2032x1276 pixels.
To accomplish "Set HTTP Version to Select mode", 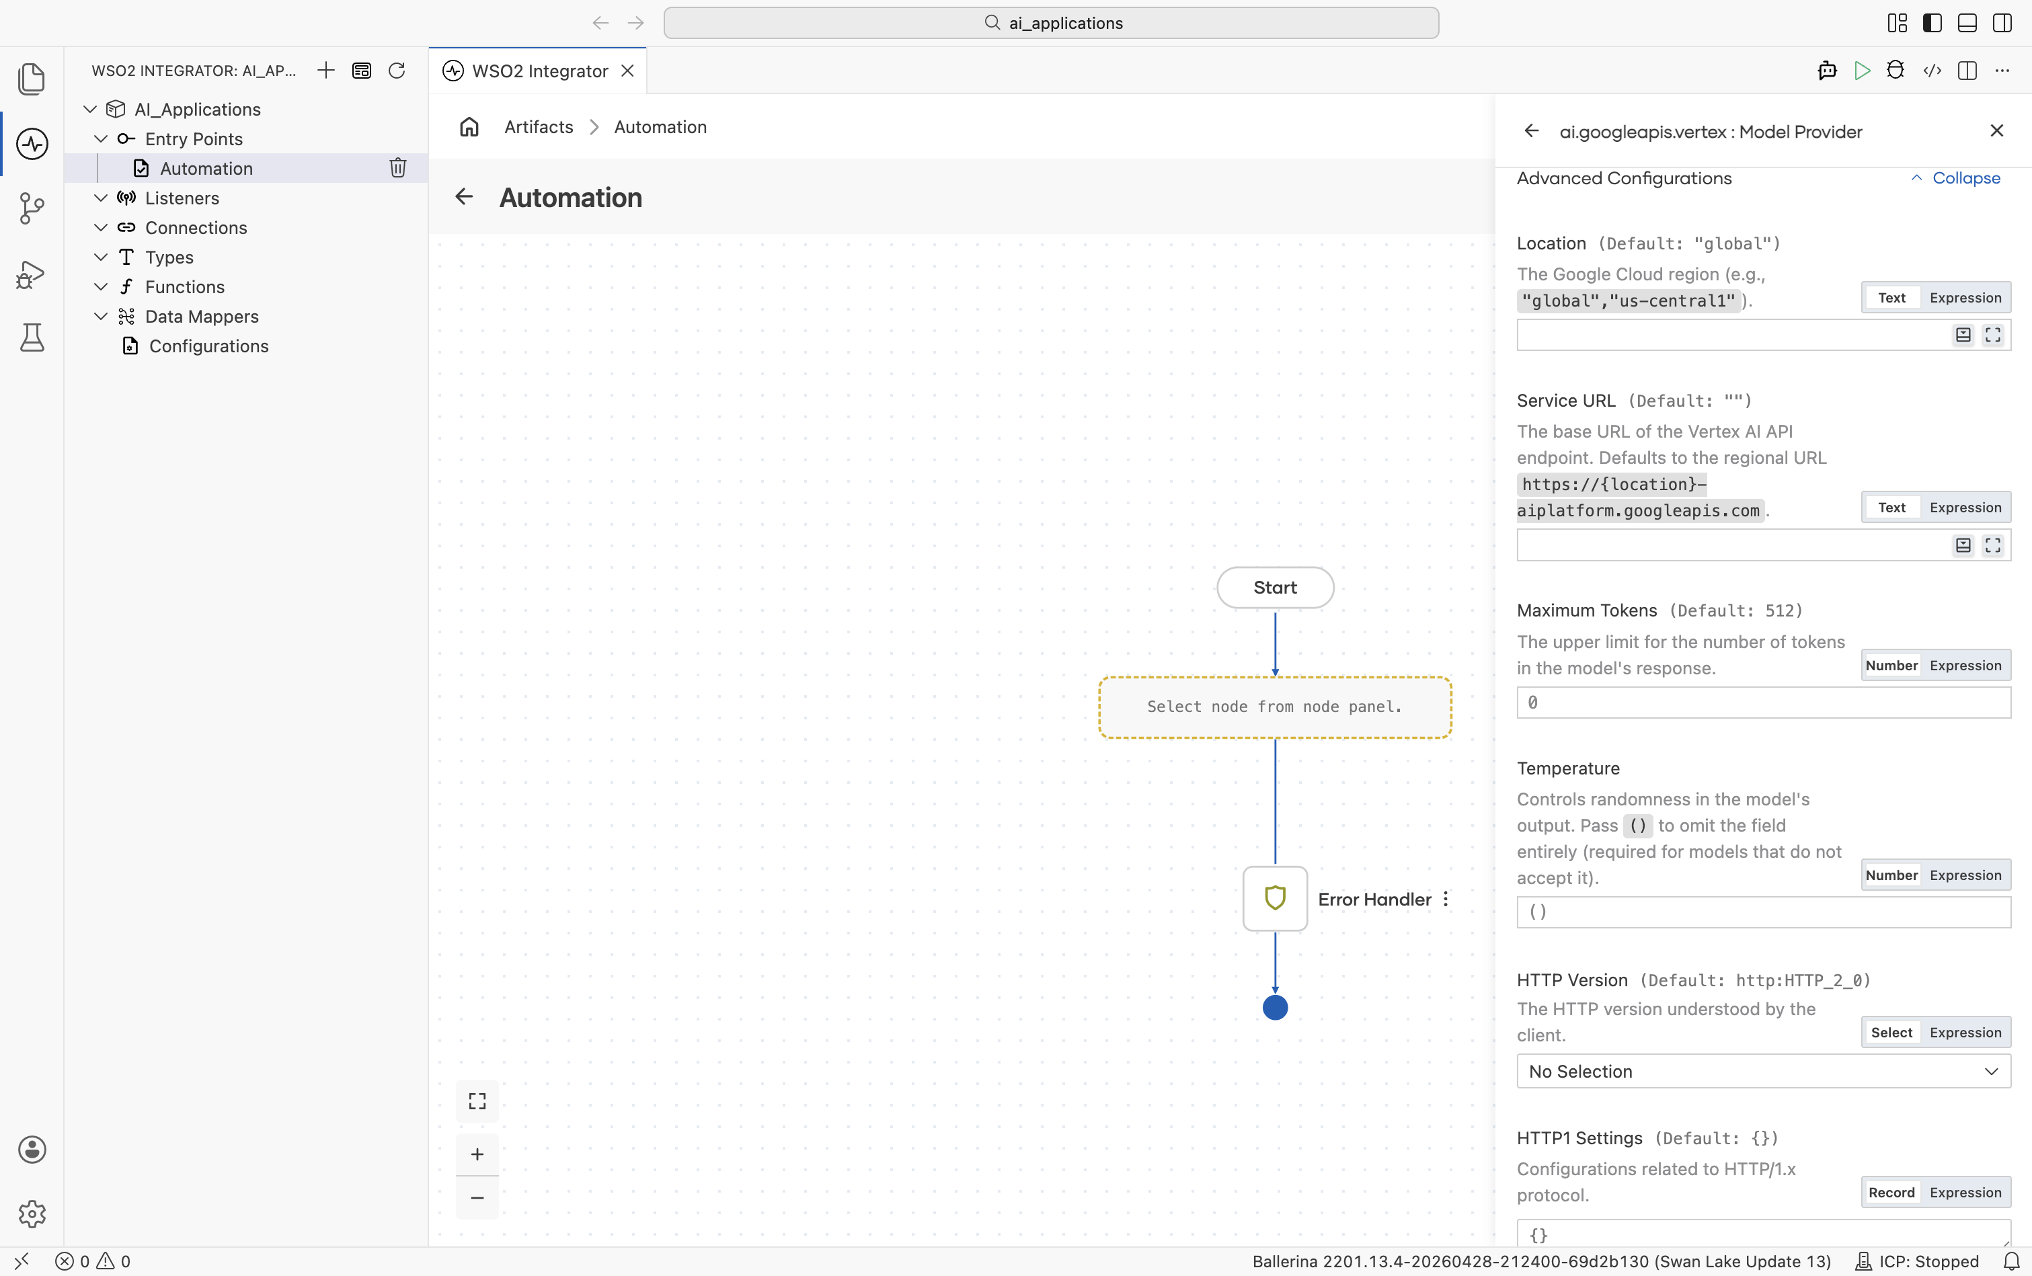I will click(x=1892, y=1032).
